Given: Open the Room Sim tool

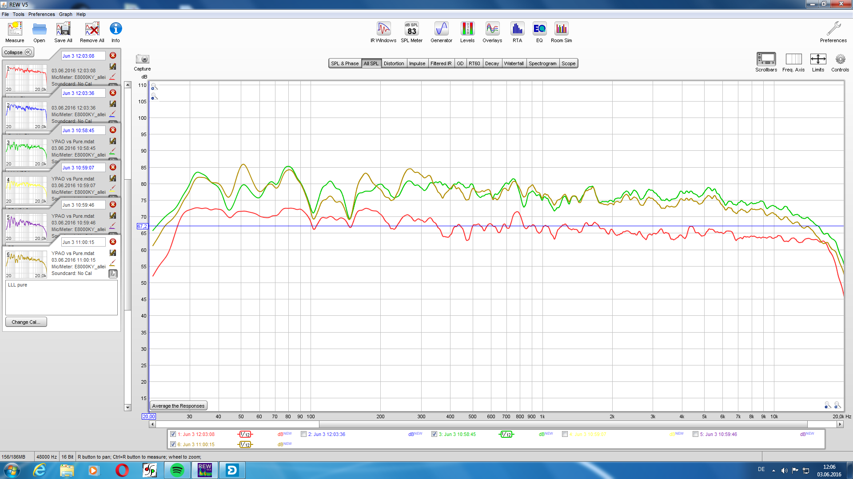Looking at the screenshot, I should pyautogui.click(x=562, y=32).
